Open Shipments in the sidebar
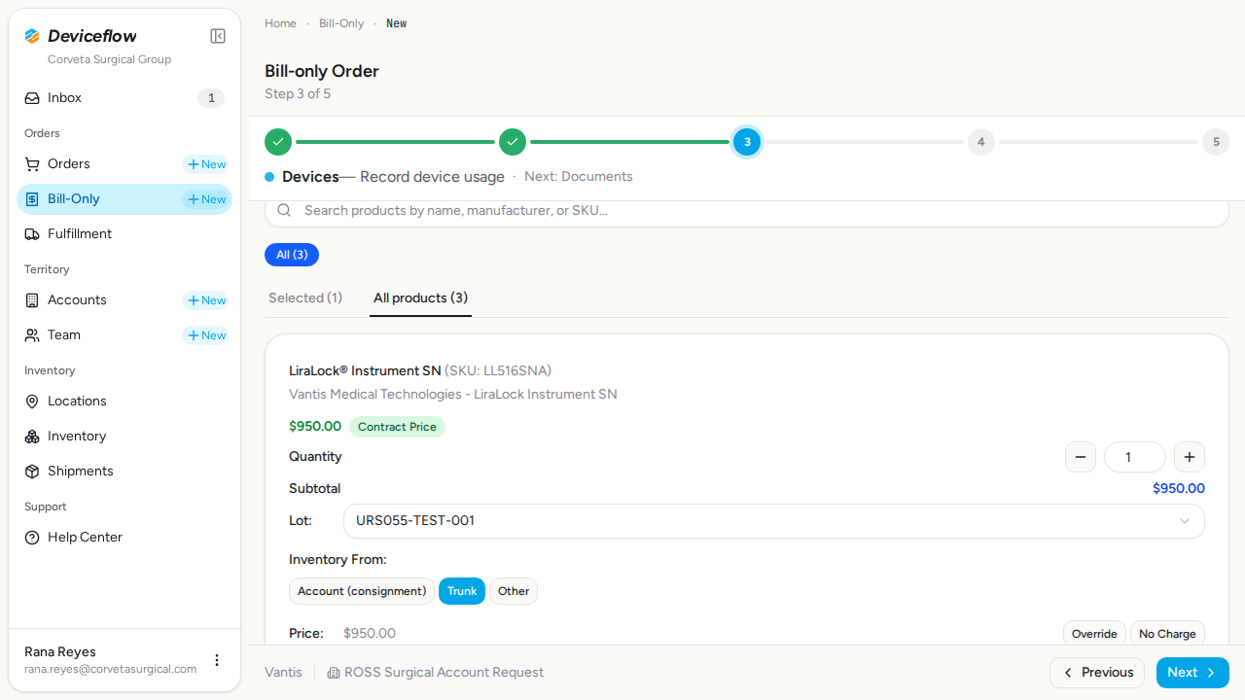This screenshot has height=700, width=1245. [124, 472]
